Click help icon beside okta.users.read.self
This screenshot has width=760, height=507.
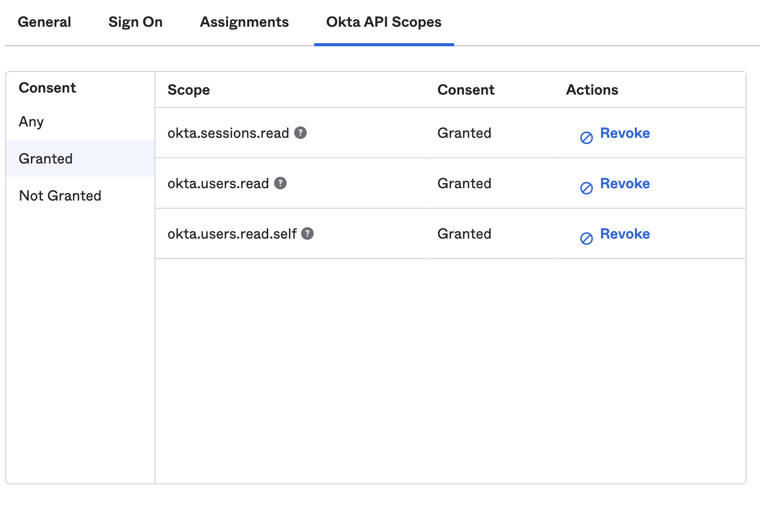tap(307, 233)
